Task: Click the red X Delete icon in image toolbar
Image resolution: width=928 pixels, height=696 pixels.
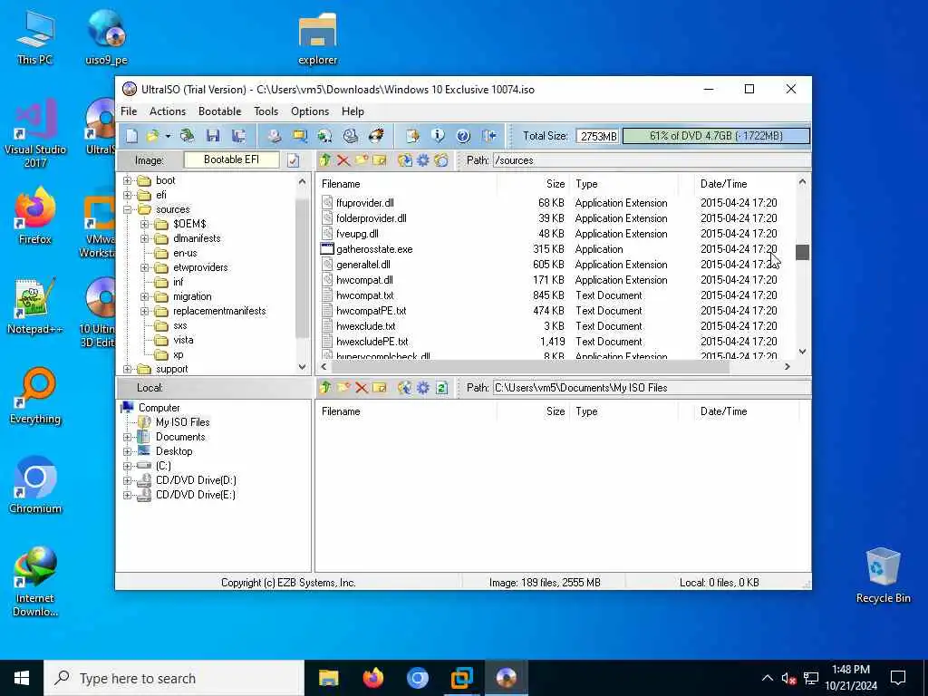Action: click(343, 160)
